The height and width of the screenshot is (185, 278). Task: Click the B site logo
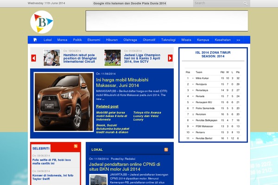point(42,22)
